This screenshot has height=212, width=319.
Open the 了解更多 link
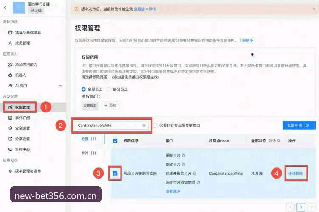tap(246, 40)
